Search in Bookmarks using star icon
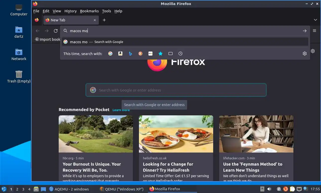This screenshot has width=321, height=193. click(160, 54)
